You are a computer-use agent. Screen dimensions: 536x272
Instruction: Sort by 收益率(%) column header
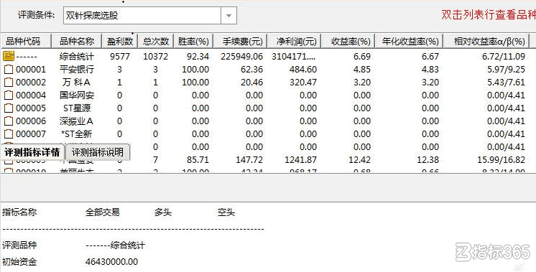[x=348, y=42]
